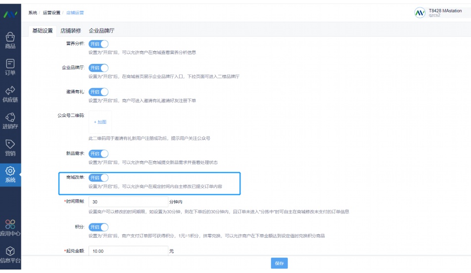Image resolution: width=471 pixels, height=273 pixels.
Task: Toggle the 商城改单 switch
Action: pyautogui.click(x=98, y=177)
